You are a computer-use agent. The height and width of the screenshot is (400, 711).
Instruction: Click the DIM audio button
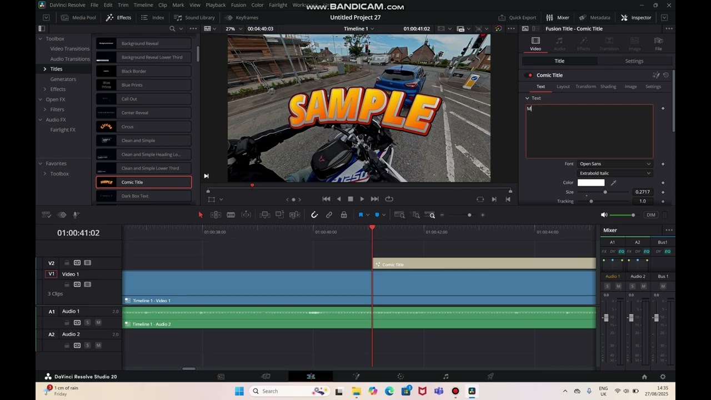pyautogui.click(x=651, y=215)
